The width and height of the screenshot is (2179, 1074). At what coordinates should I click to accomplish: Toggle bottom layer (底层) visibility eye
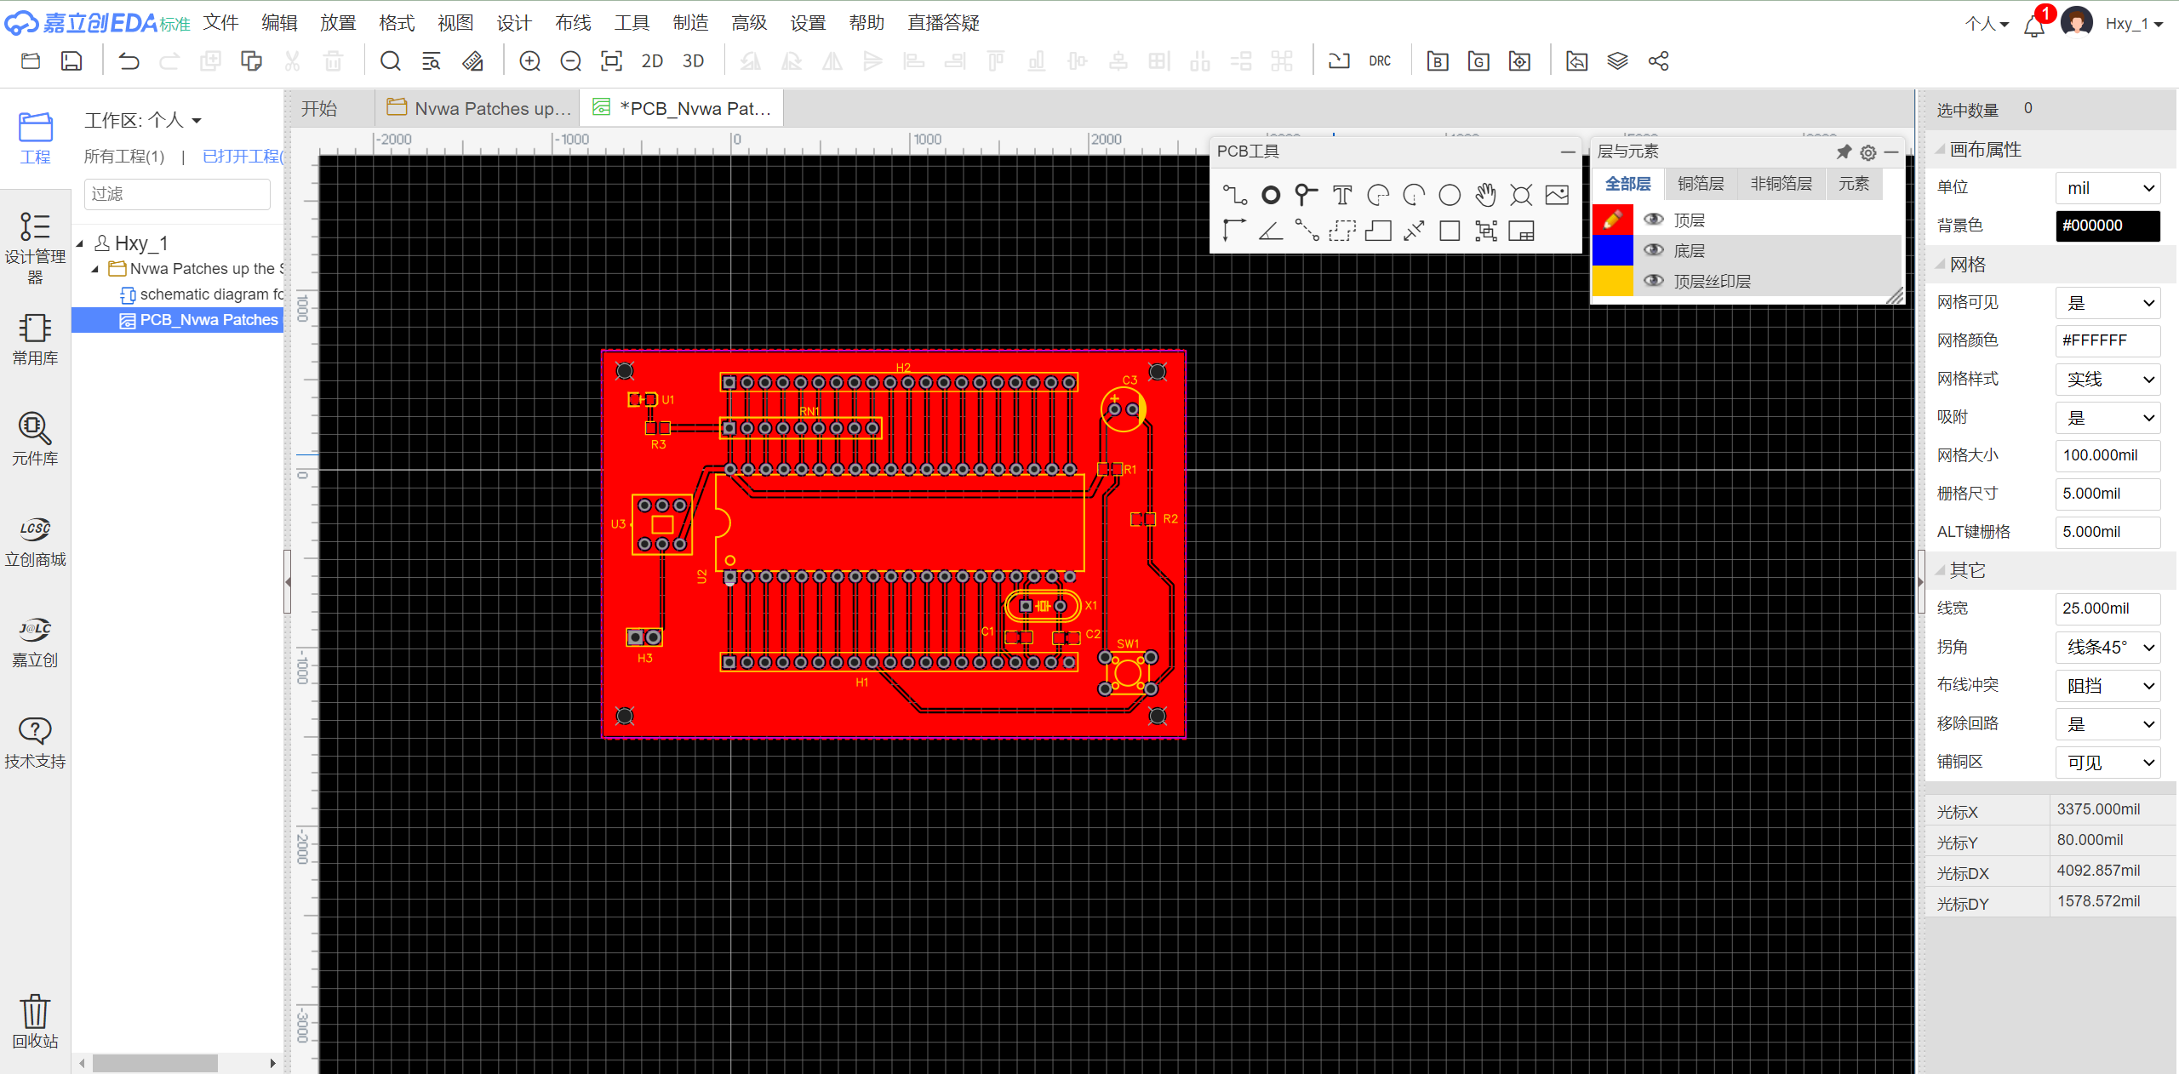click(1653, 250)
